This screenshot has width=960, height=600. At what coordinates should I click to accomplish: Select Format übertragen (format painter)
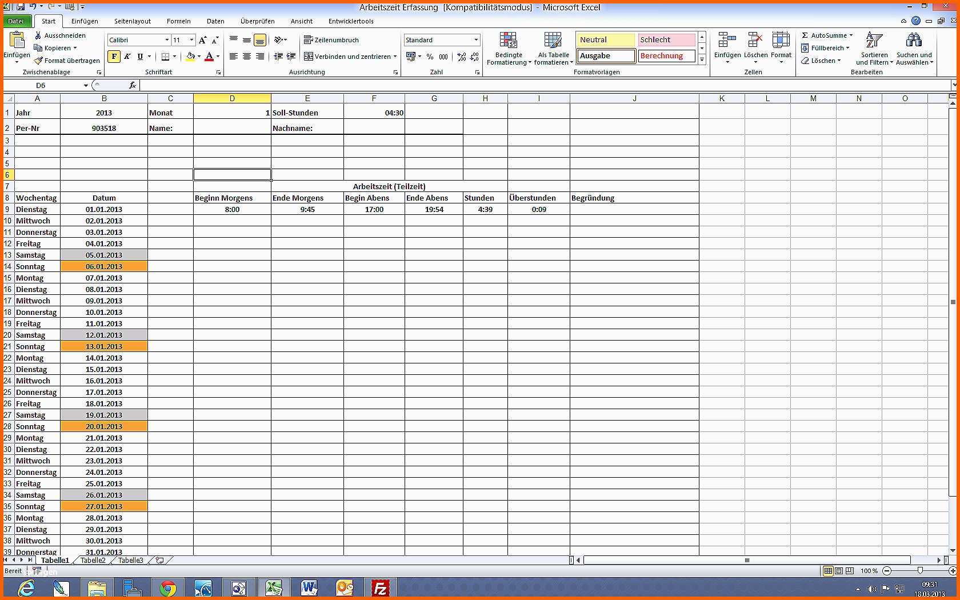pyautogui.click(x=66, y=60)
